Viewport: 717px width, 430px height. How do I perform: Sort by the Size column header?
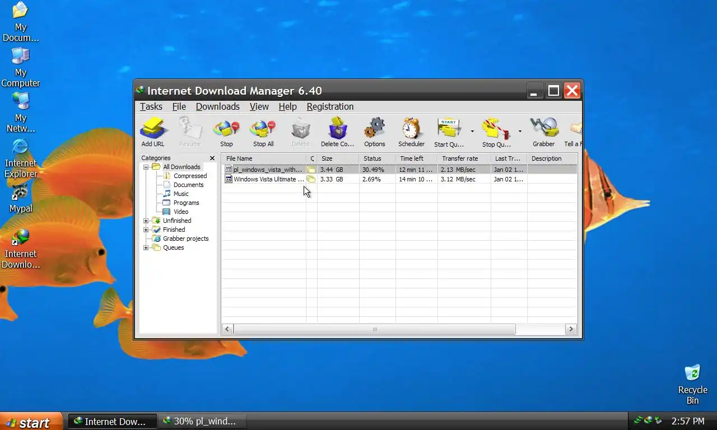(338, 158)
